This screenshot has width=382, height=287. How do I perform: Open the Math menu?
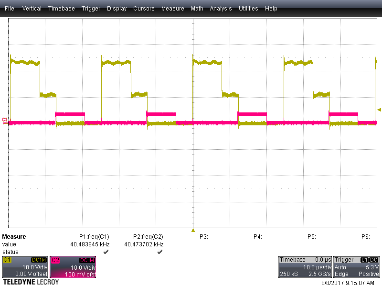coord(197,9)
